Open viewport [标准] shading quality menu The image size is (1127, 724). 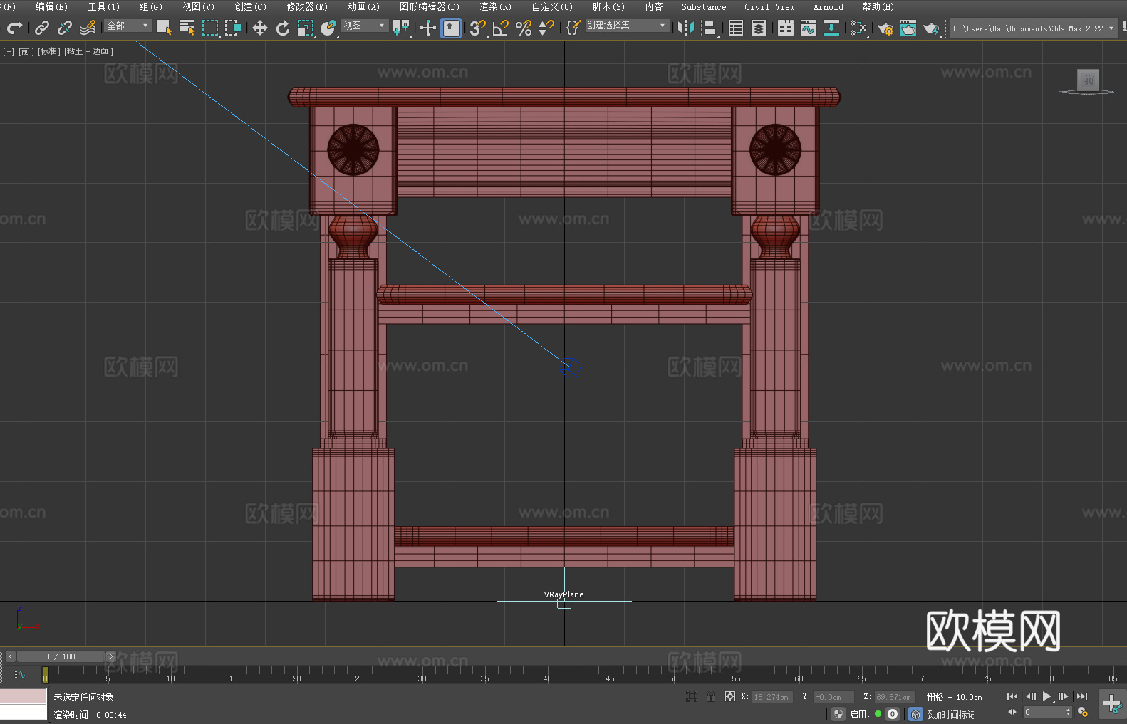coord(48,51)
